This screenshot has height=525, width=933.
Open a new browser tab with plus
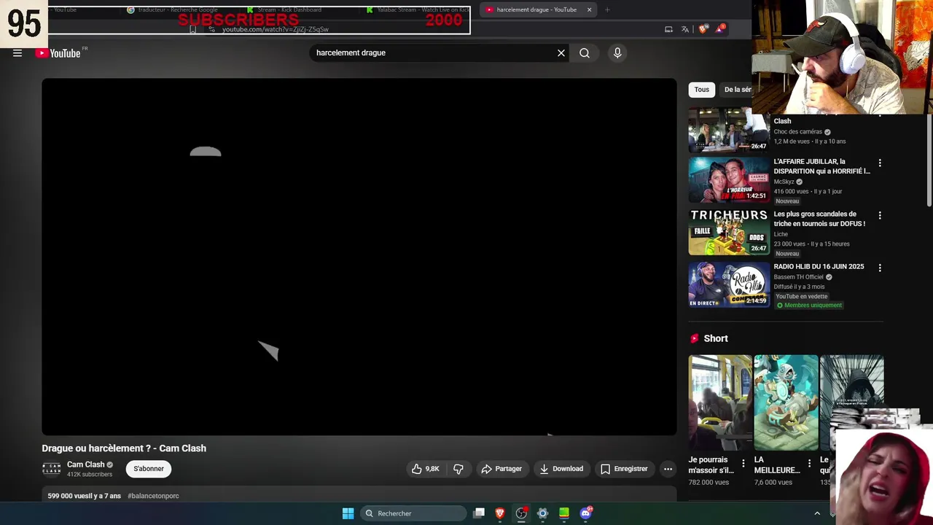(x=607, y=9)
